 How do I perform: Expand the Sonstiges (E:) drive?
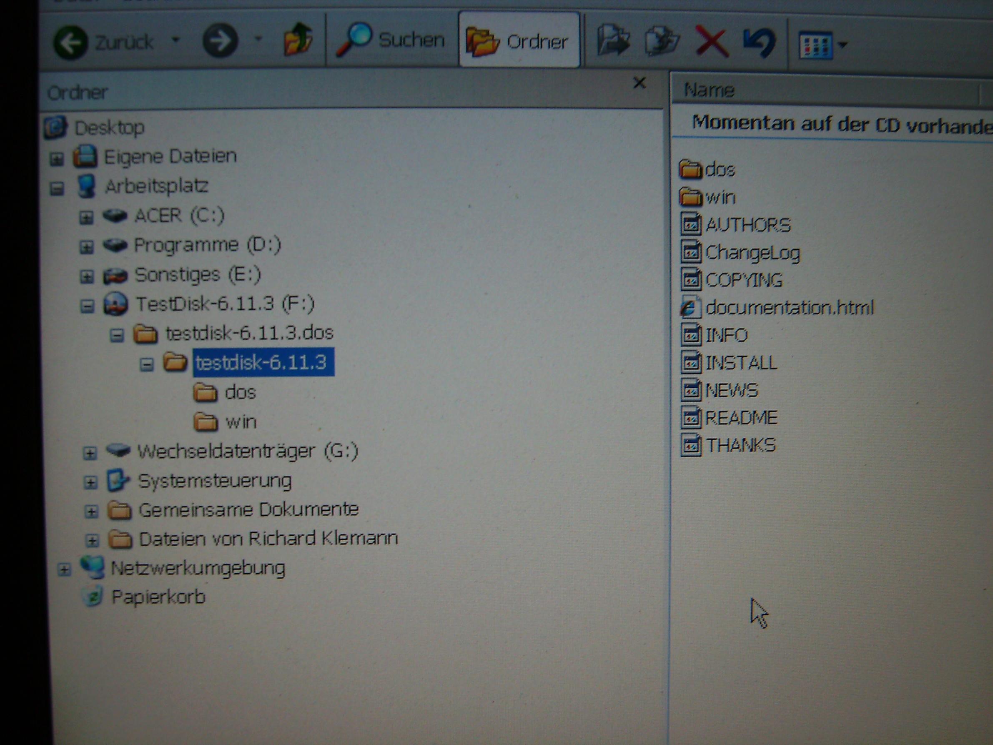pos(87,277)
